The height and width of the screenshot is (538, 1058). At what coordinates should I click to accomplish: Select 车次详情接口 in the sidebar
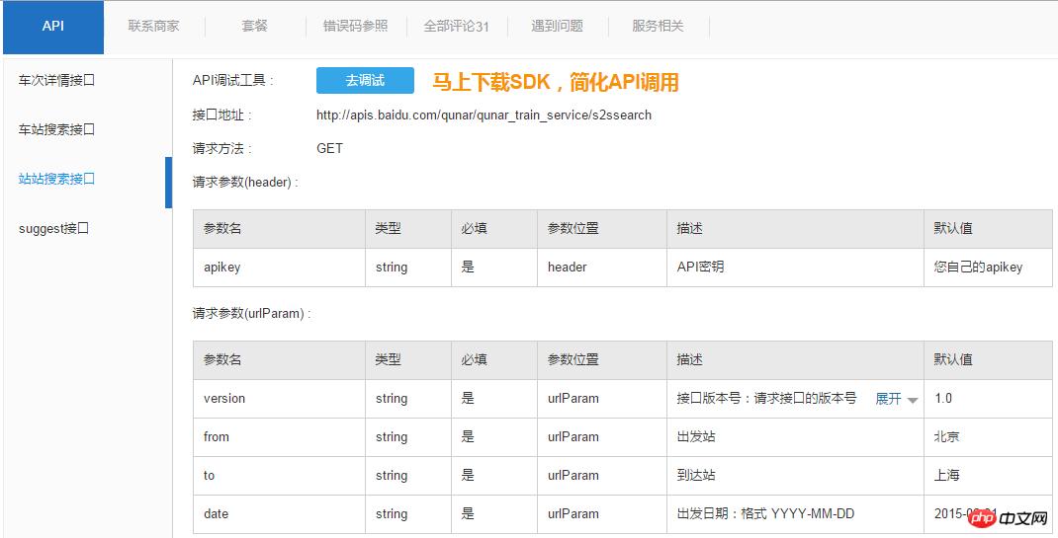[x=56, y=80]
